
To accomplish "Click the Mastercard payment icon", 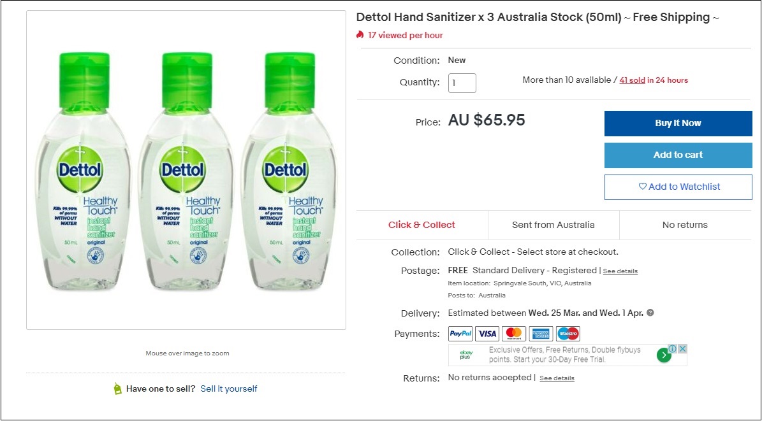I will coord(514,334).
